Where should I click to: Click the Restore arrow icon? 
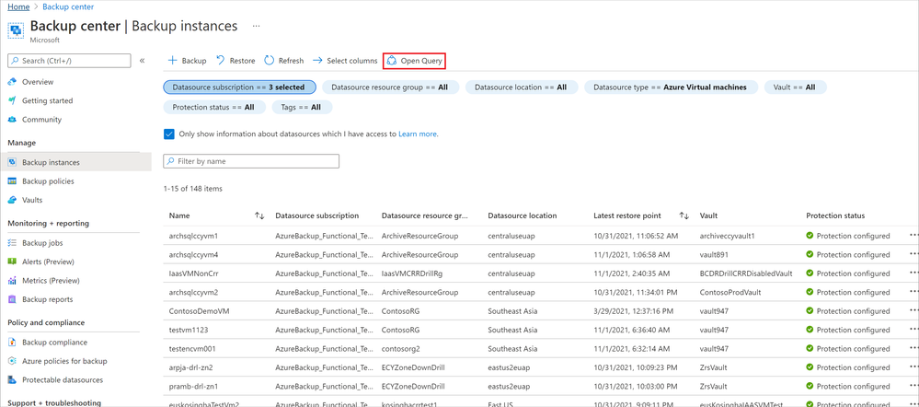(221, 61)
